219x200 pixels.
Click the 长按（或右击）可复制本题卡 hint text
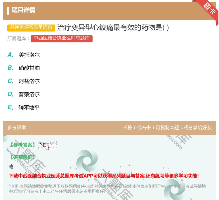pyautogui.click(x=167, y=128)
